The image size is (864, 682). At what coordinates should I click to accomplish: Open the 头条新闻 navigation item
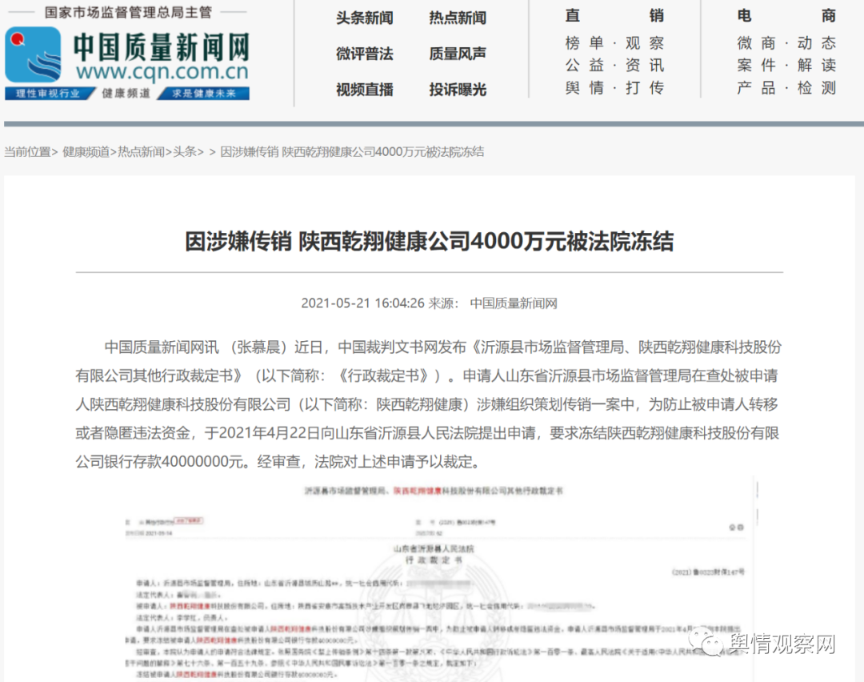tap(365, 18)
